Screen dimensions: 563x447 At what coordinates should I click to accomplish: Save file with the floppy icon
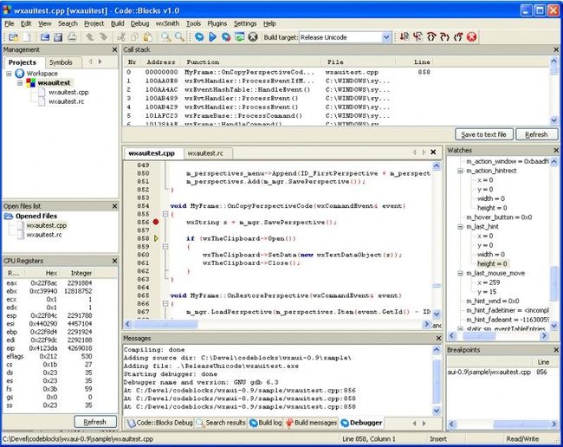tap(58, 37)
